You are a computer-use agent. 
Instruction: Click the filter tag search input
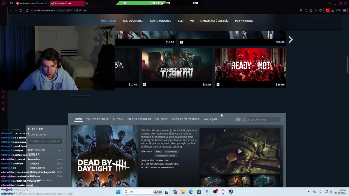point(45,141)
